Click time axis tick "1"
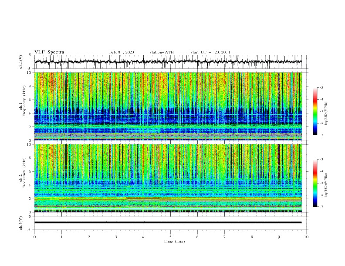 click(x=61, y=237)
